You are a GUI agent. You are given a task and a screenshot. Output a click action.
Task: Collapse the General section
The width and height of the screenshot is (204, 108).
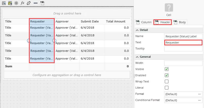[x=137, y=57]
